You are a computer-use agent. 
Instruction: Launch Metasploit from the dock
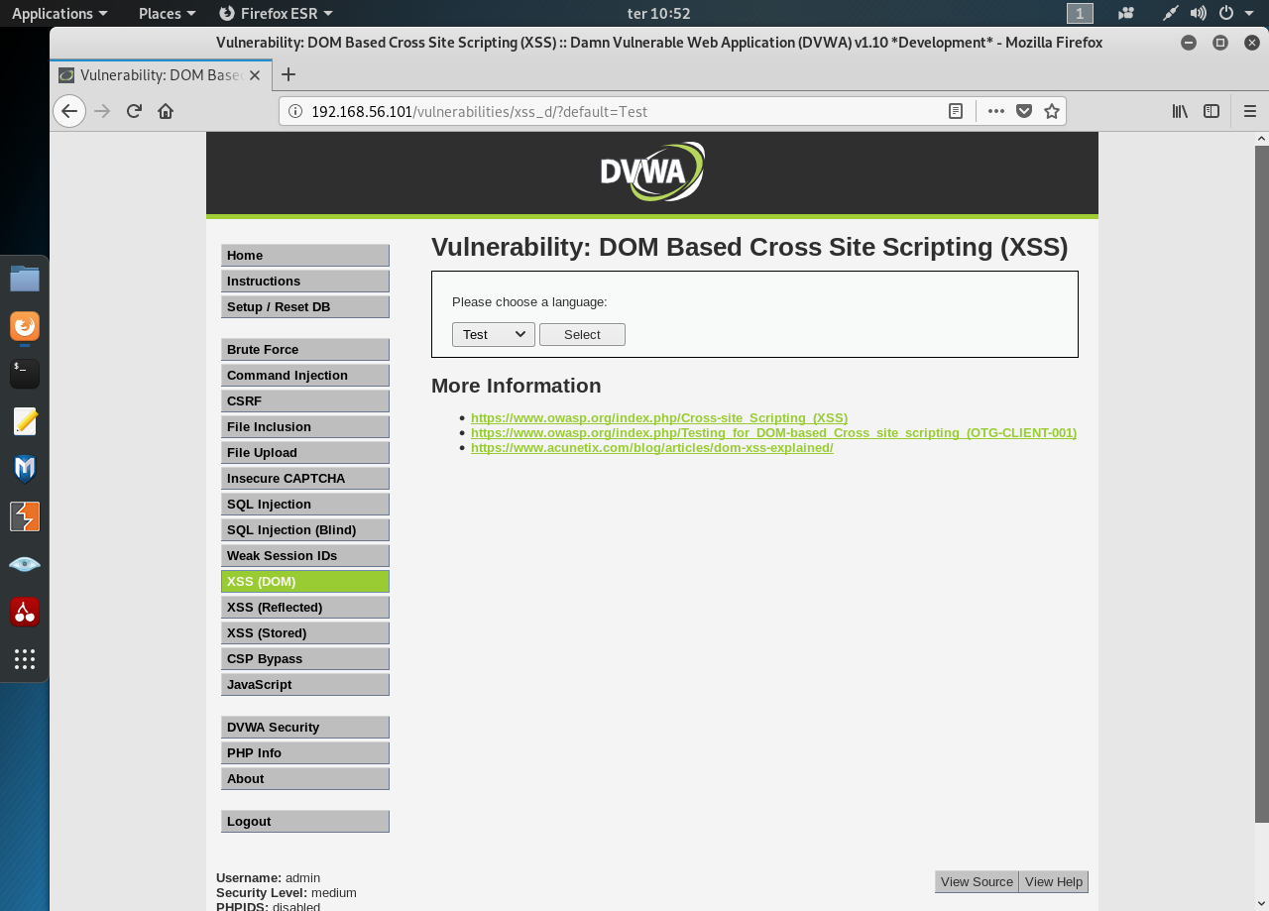(x=25, y=469)
